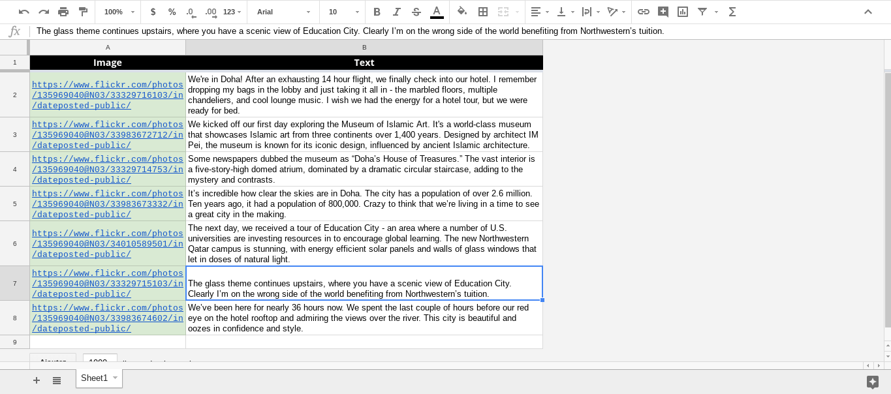
Task: Open the functions sigma menu
Action: pos(732,12)
